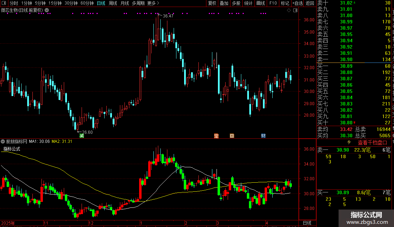Image resolution: width=394 pixels, height=227 pixels.
Task: Click the 标记 mark button
Action: (x=285, y=3)
